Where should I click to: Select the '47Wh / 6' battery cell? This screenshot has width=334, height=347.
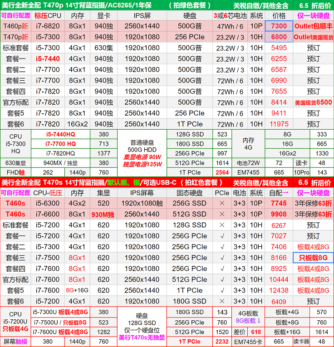pyautogui.click(x=230, y=26)
